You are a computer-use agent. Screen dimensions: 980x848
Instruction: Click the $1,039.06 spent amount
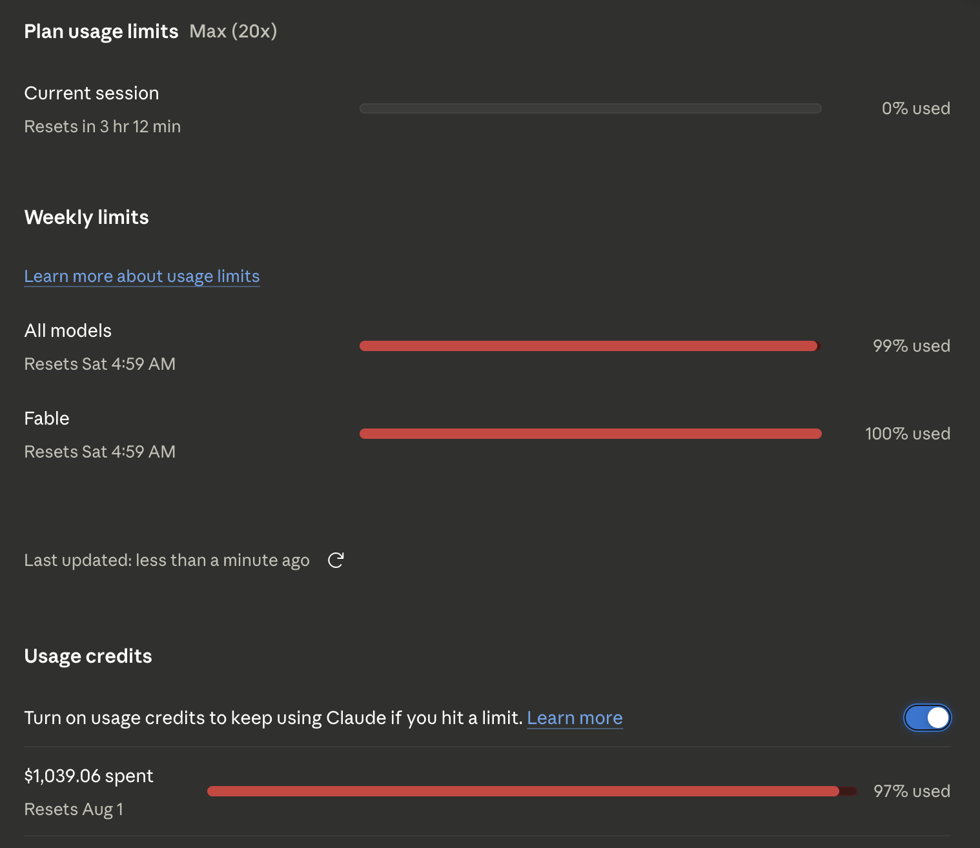point(88,776)
